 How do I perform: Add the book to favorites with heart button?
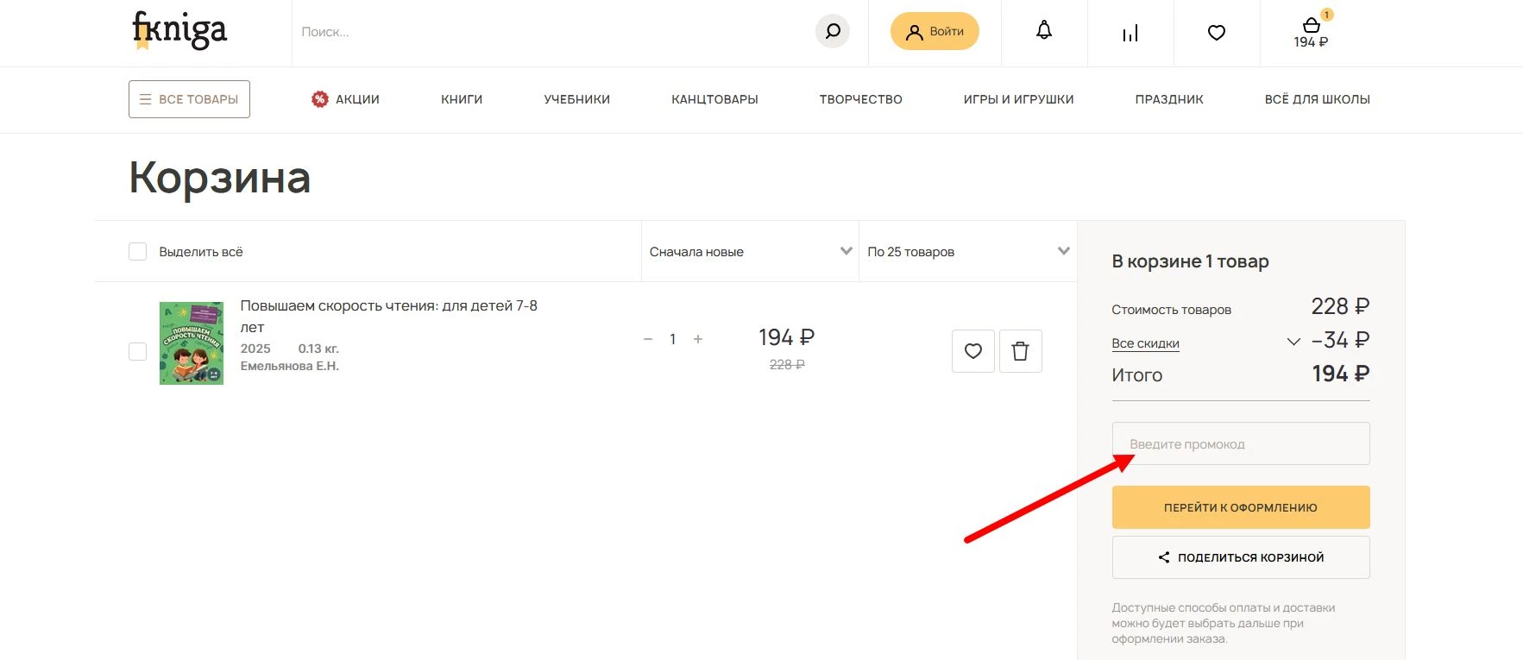973,351
